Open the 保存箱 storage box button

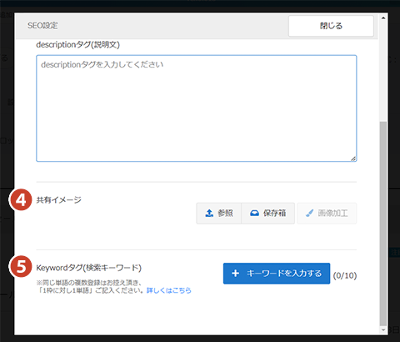coord(268,214)
